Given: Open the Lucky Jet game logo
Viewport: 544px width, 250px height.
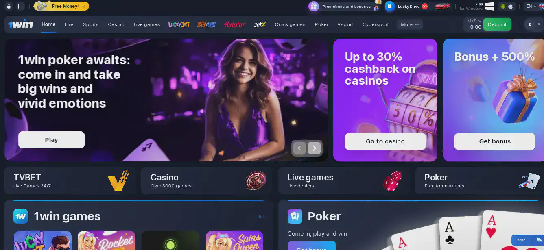Looking at the screenshot, I should [179, 24].
